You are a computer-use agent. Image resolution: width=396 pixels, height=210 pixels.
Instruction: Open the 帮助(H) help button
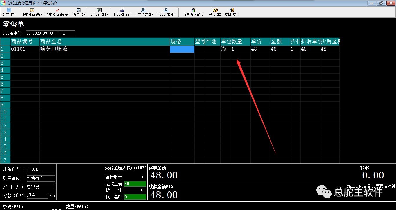[215, 12]
